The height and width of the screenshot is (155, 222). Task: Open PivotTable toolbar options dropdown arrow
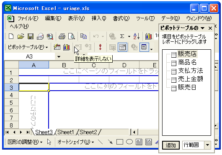click(x=151, y=49)
